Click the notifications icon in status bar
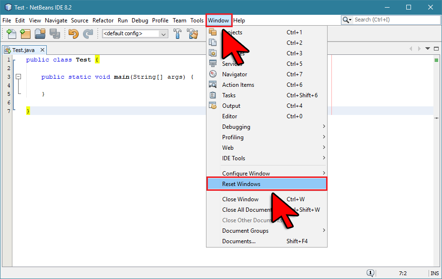The width and height of the screenshot is (442, 279). point(370,273)
